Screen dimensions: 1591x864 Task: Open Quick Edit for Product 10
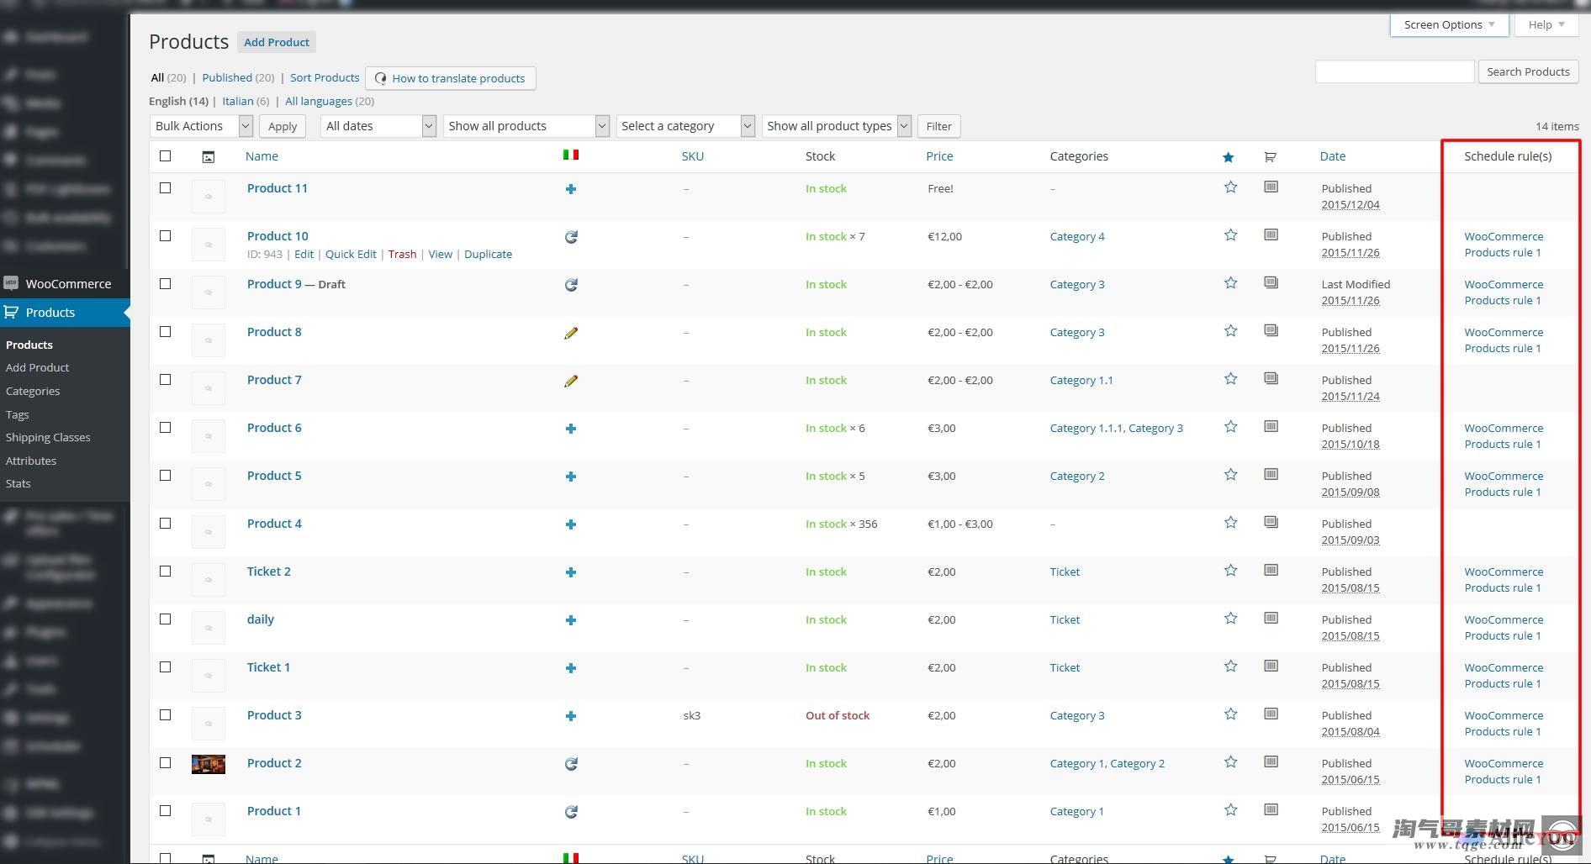[351, 254]
